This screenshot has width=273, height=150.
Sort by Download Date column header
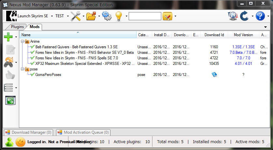tap(181, 35)
